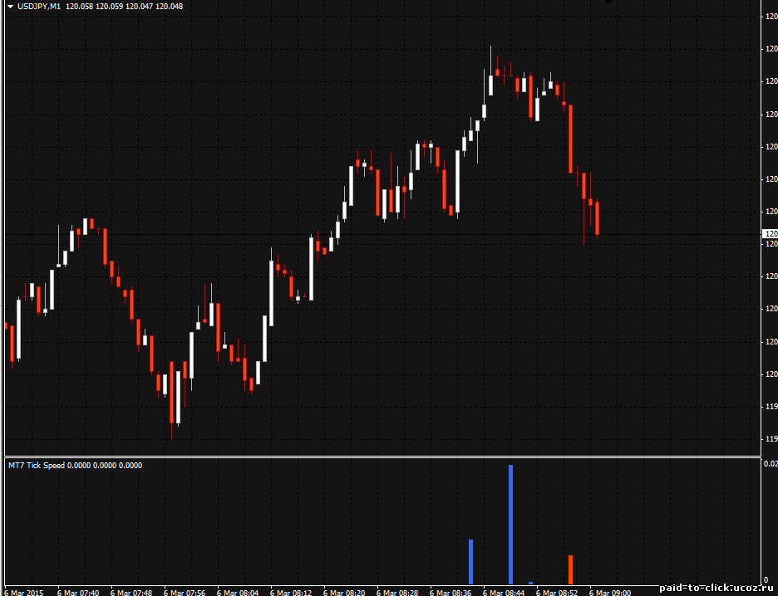
Task: Click the tallest blue tick speed bar
Action: 510,523
